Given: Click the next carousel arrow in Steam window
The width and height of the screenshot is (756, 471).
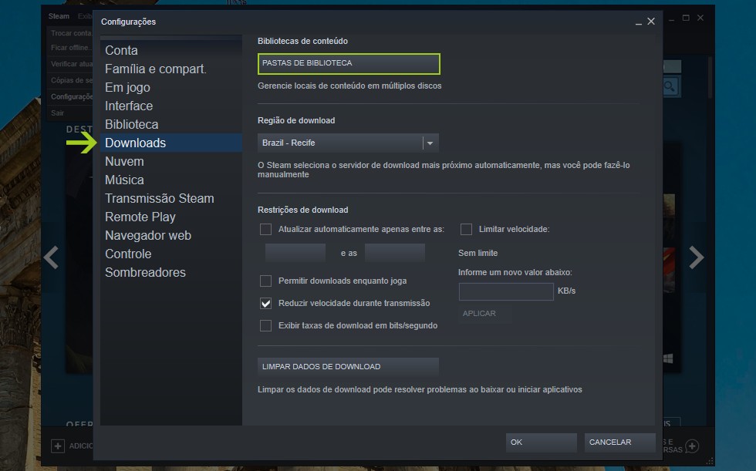Looking at the screenshot, I should [696, 257].
